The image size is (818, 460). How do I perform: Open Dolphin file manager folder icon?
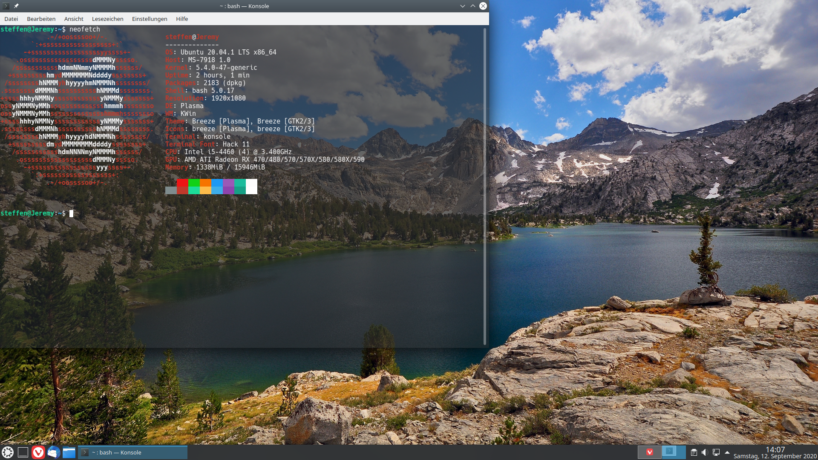69,452
